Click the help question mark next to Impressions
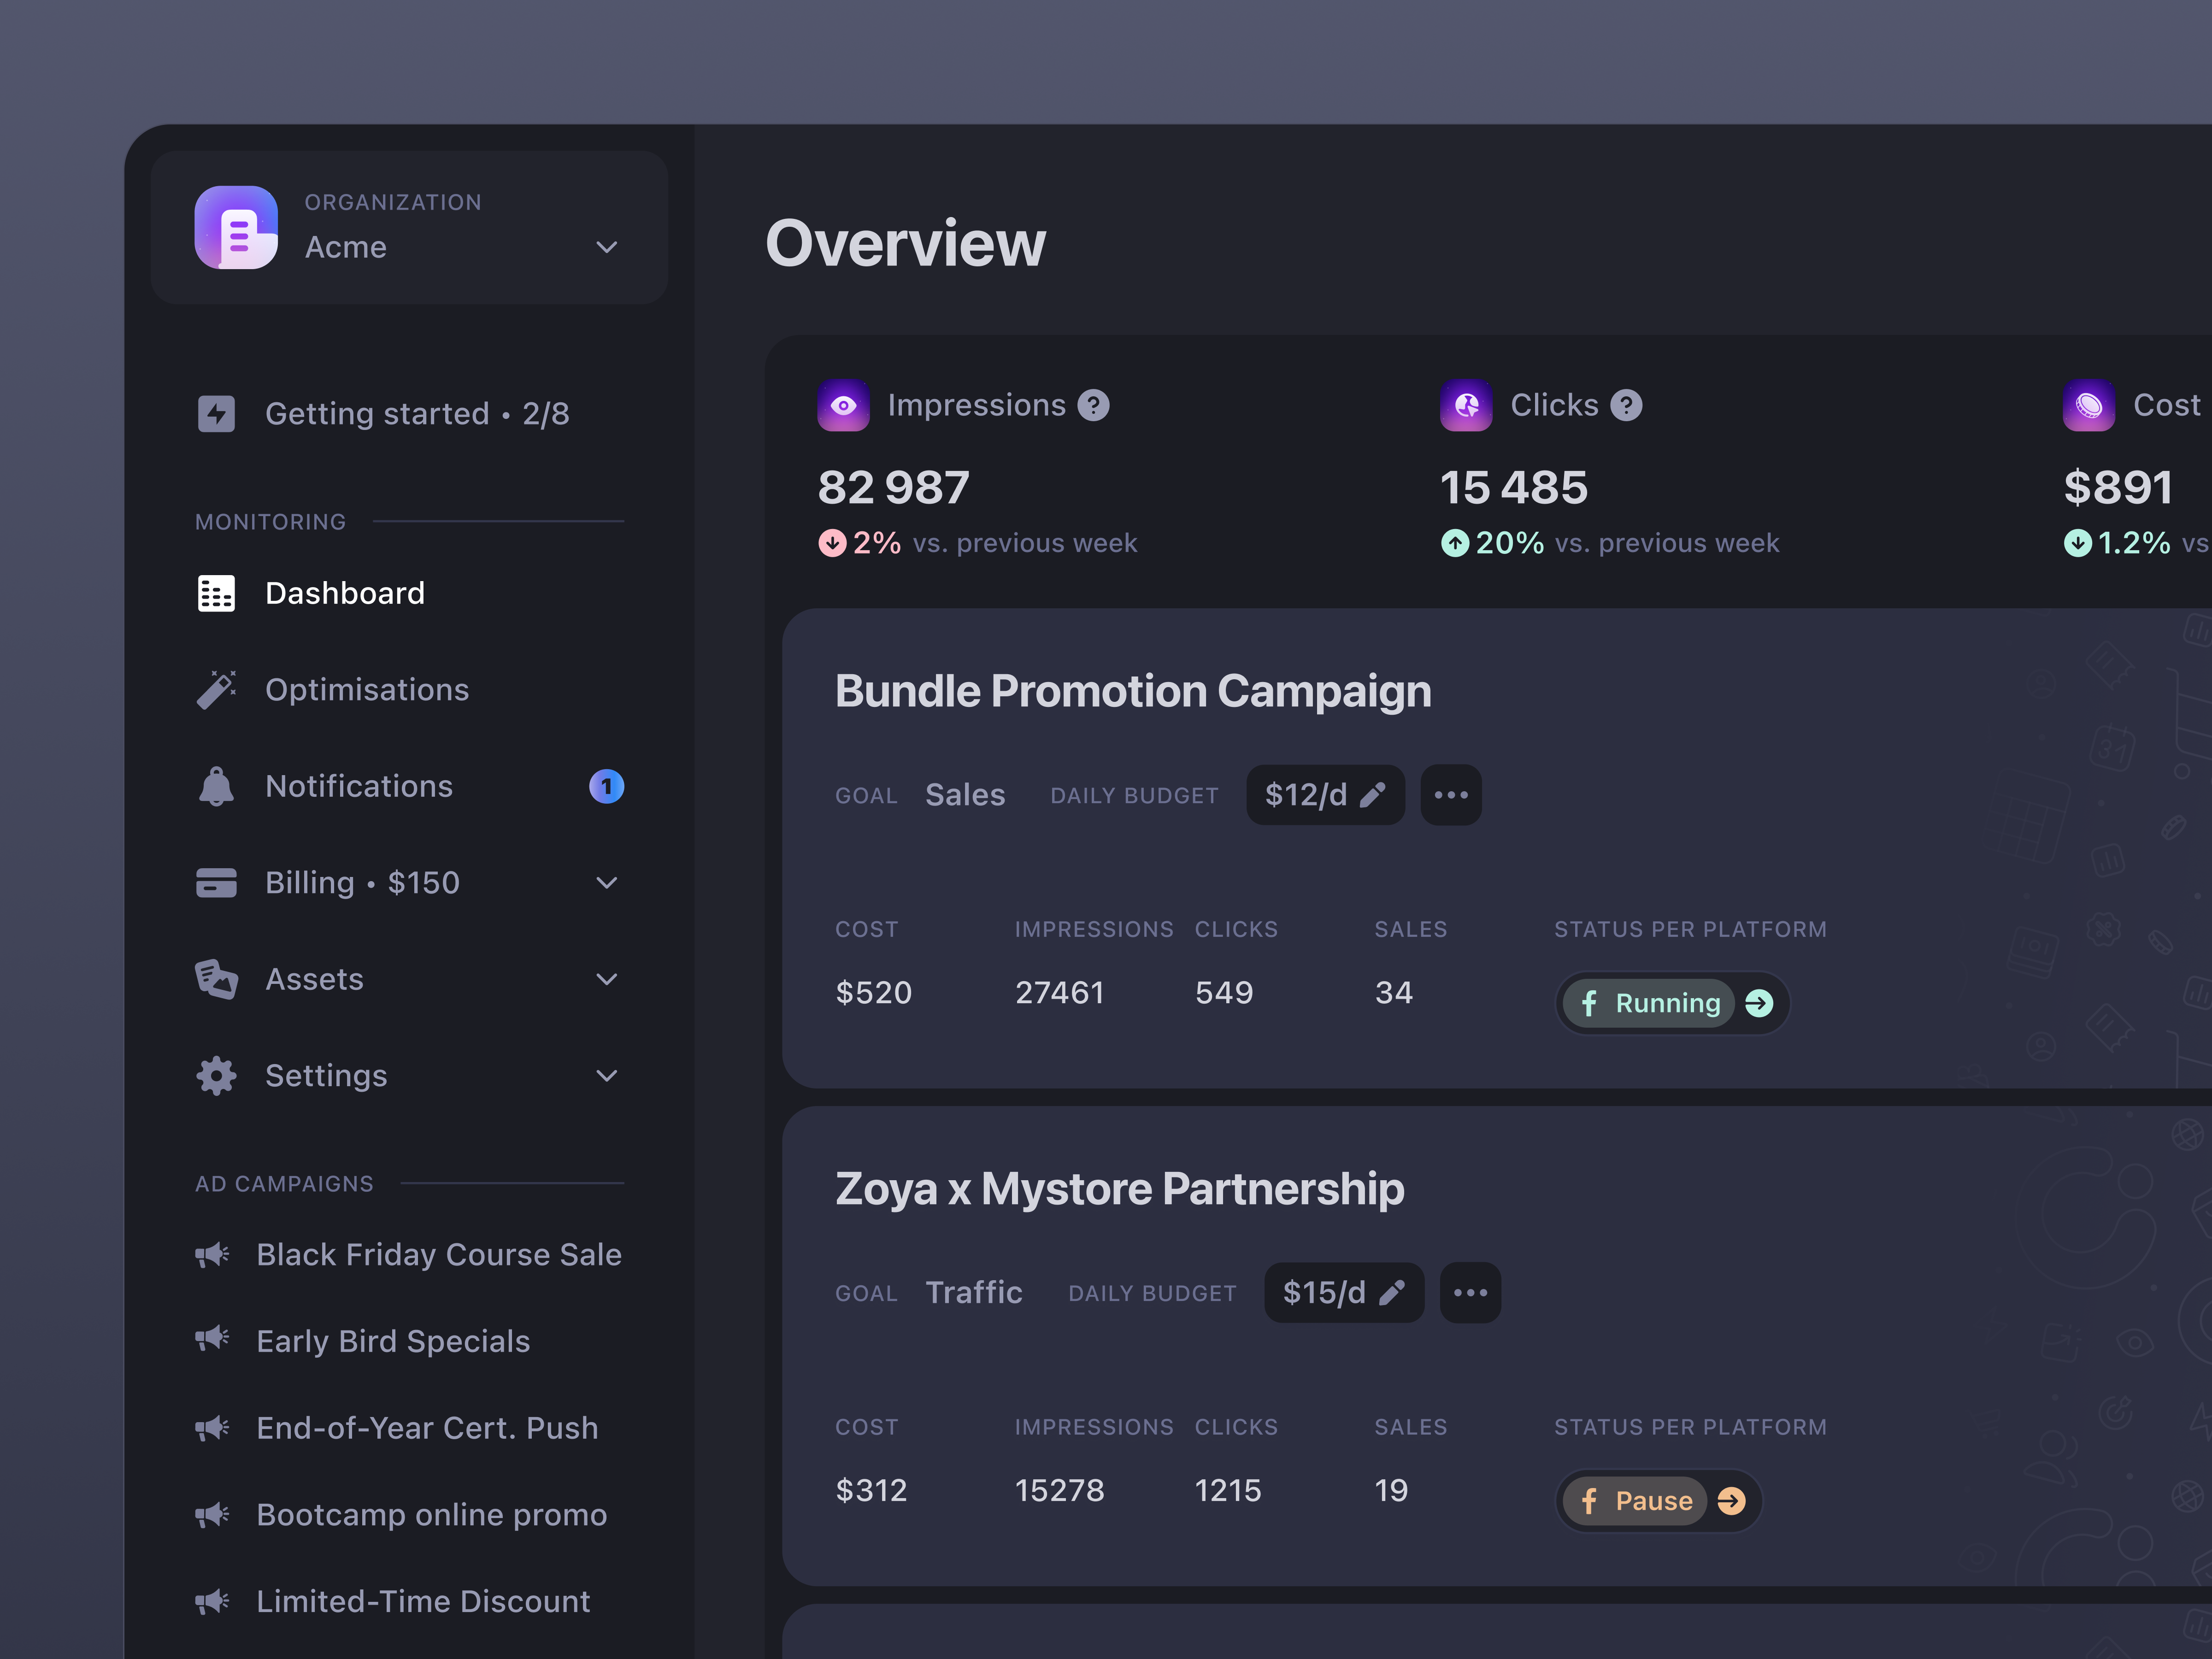 click(1093, 405)
